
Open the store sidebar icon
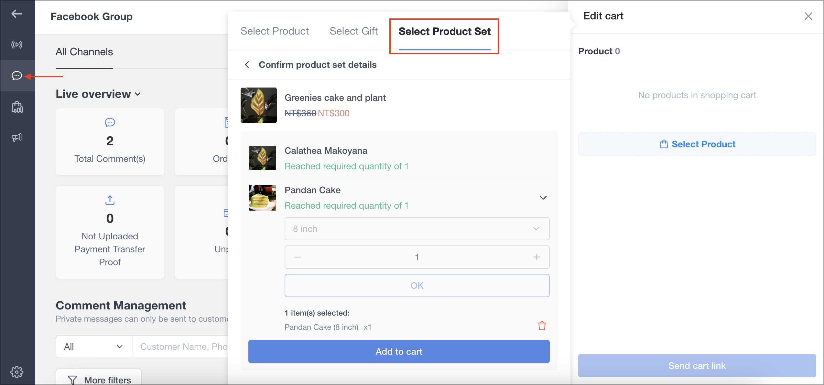pyautogui.click(x=17, y=107)
